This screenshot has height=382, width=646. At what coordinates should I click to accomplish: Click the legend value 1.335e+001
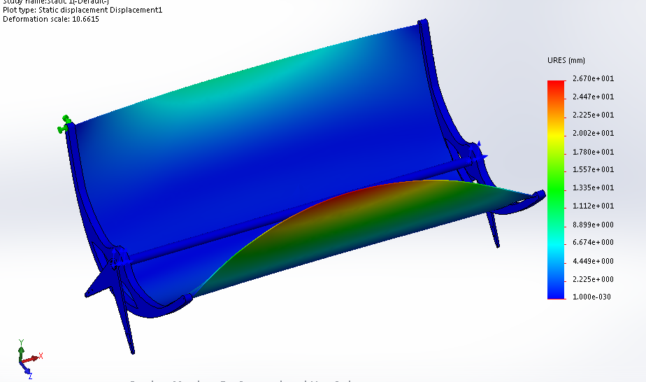point(593,188)
